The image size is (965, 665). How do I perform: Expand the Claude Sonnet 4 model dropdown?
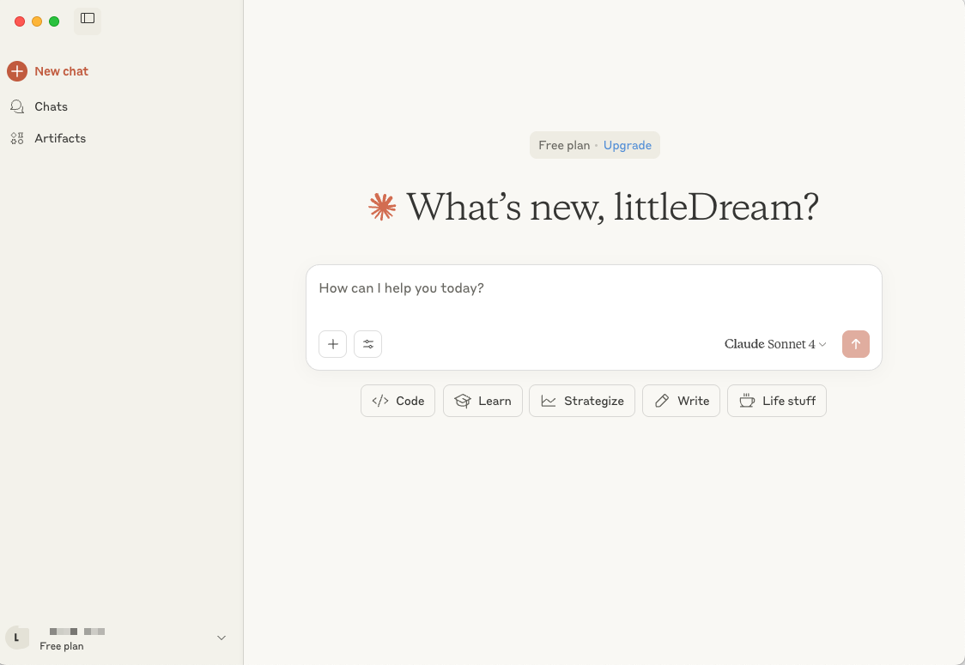click(x=775, y=344)
